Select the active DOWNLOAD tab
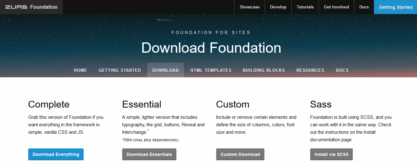 pos(165,70)
